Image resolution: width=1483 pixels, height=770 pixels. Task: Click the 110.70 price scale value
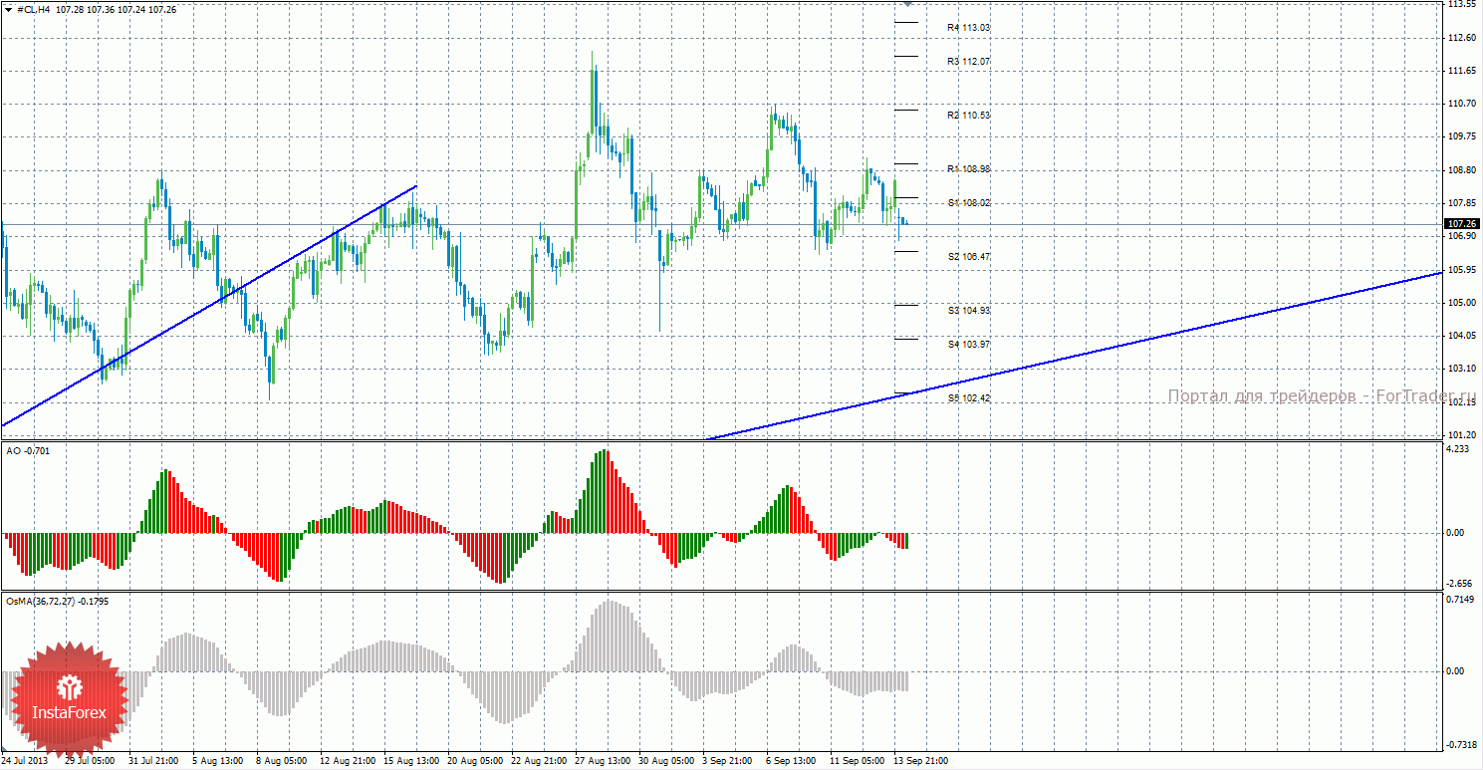[1461, 104]
